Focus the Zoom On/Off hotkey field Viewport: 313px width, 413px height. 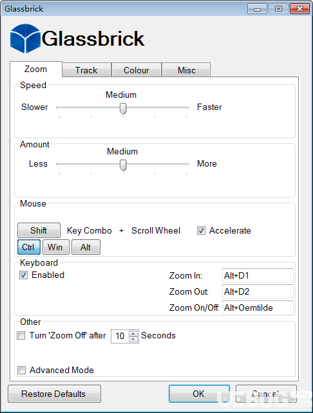(258, 307)
